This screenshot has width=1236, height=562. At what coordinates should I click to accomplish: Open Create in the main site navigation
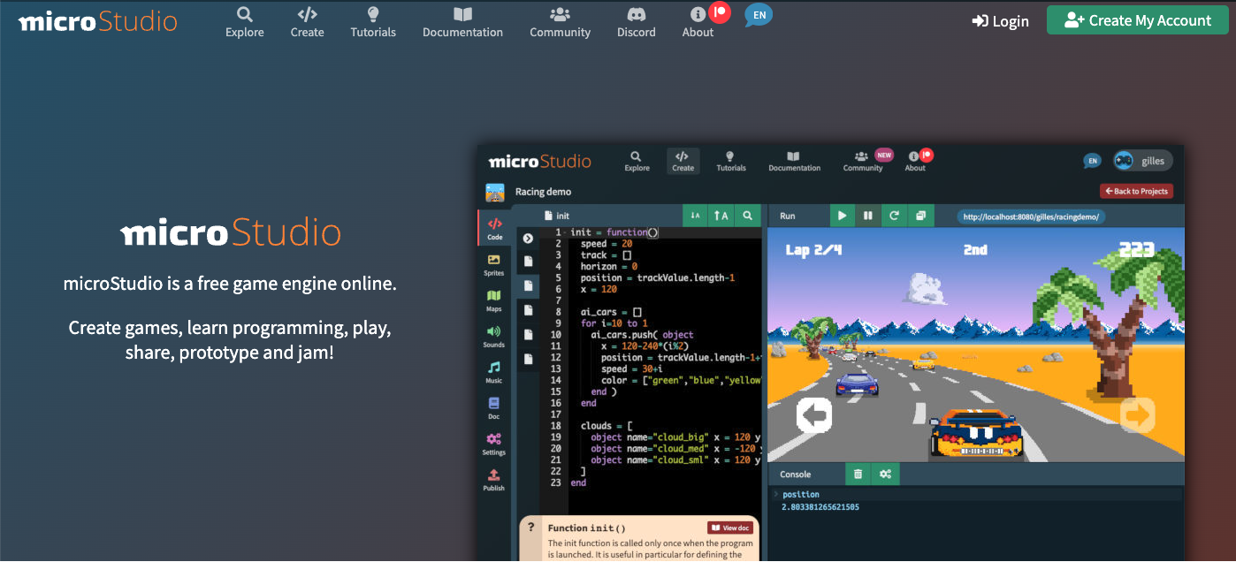307,23
